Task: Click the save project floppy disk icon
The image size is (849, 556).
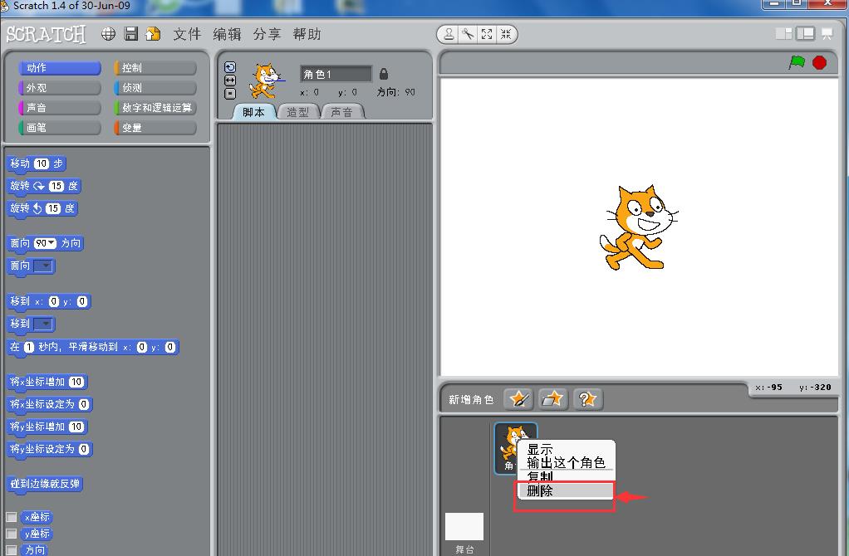Action: pos(130,34)
